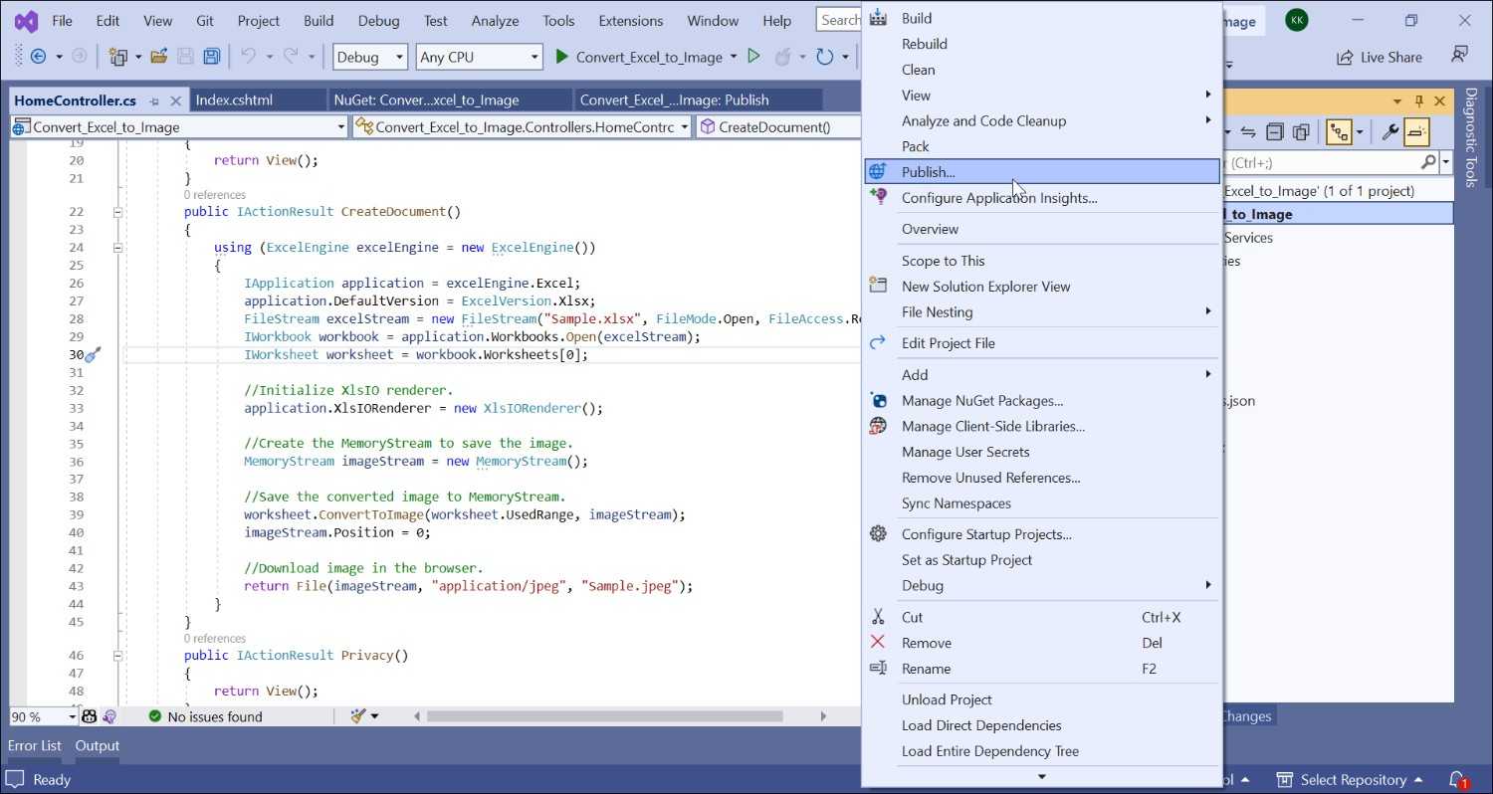Click the horizontal scrollbar thumb in editor
The image size is (1493, 794).
coord(605,716)
